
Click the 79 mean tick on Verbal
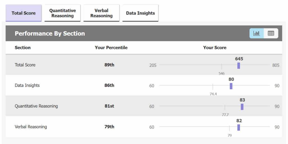[229, 128]
